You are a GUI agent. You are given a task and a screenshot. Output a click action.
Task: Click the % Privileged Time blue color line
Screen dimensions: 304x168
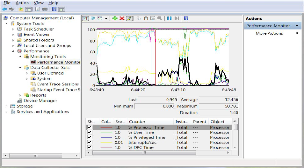tap(106, 138)
